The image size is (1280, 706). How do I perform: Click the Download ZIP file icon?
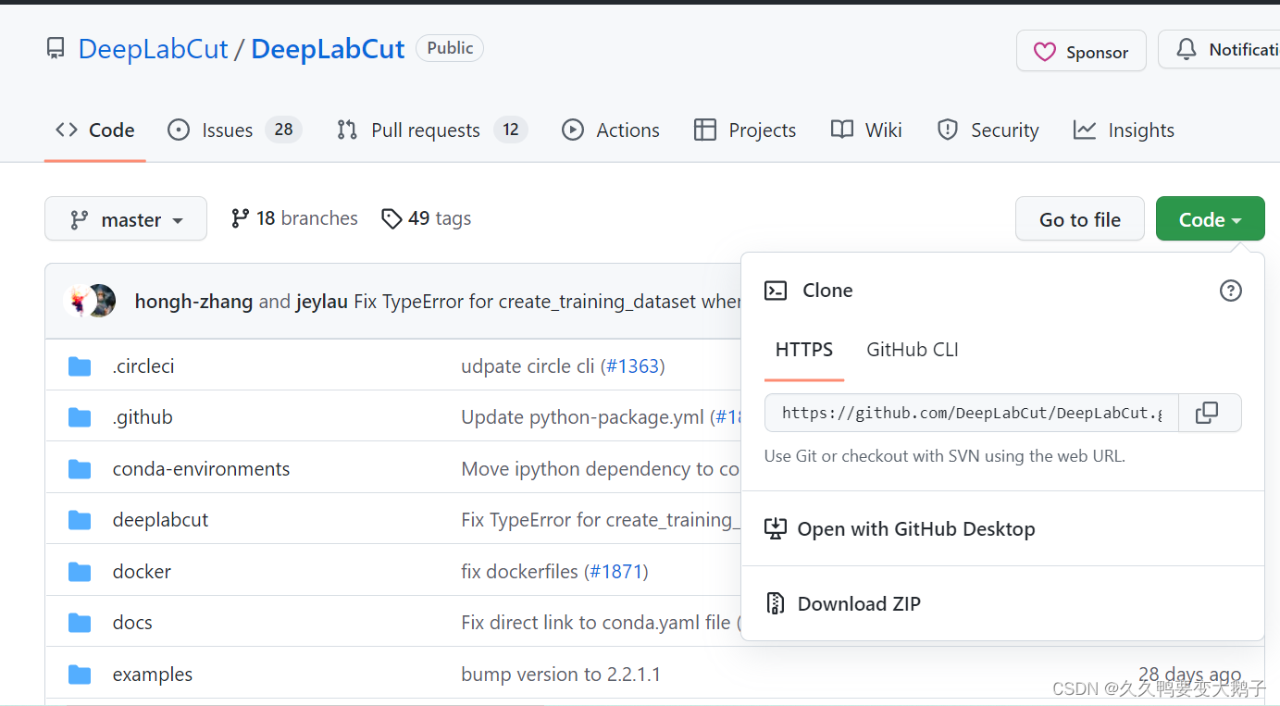point(775,604)
